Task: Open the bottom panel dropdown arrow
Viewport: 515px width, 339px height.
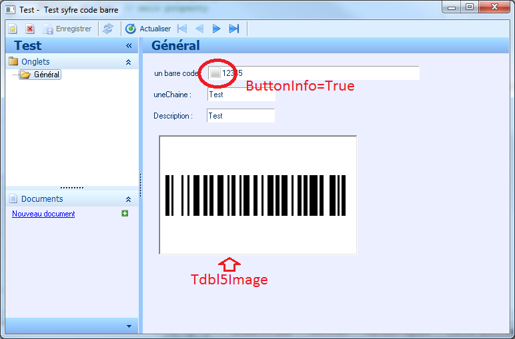Action: pyautogui.click(x=129, y=326)
